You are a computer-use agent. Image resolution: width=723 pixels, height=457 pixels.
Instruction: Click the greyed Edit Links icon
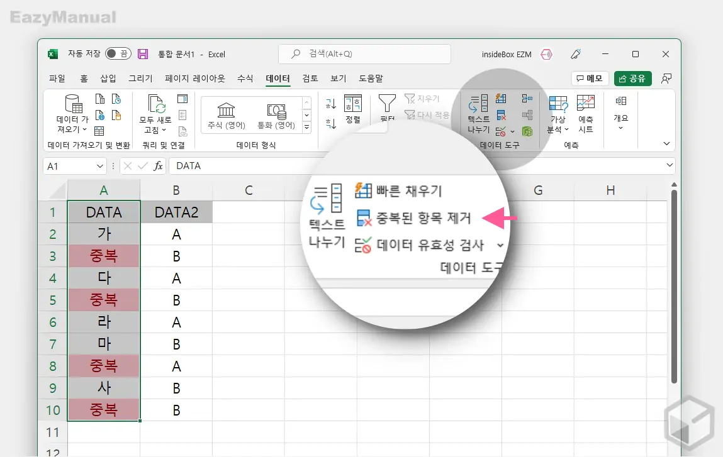pyautogui.click(x=182, y=131)
